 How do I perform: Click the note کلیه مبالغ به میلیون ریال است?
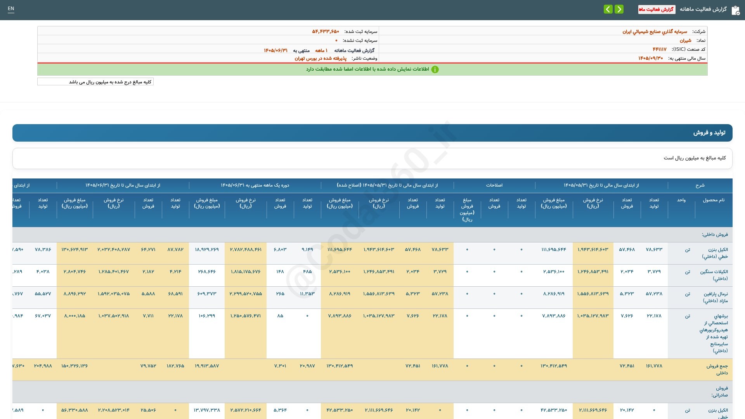[695, 158]
